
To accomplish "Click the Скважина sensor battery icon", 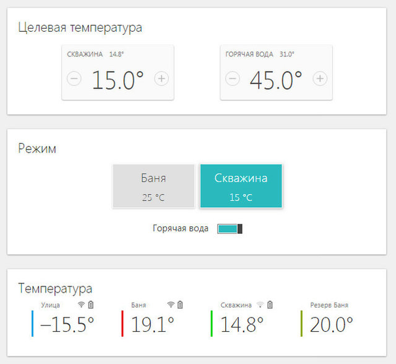I will tap(270, 304).
